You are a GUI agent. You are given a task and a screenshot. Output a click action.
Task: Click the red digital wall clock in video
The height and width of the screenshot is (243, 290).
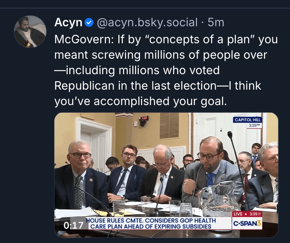pos(144,118)
